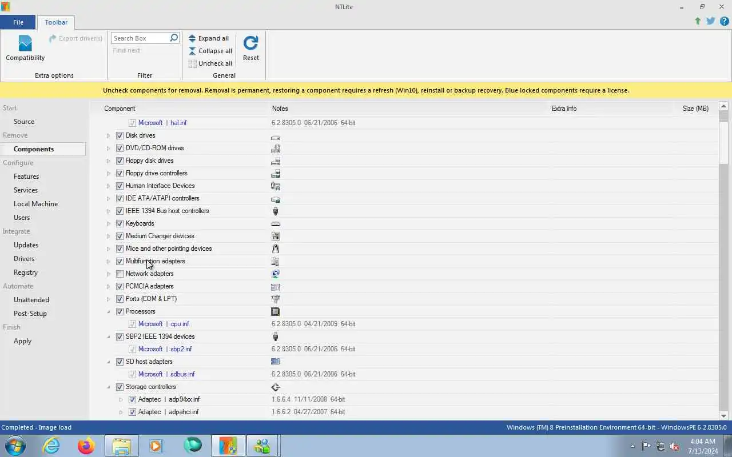732x457 pixels.
Task: Click the Floppy disk drives category icon
Action: pos(276,161)
